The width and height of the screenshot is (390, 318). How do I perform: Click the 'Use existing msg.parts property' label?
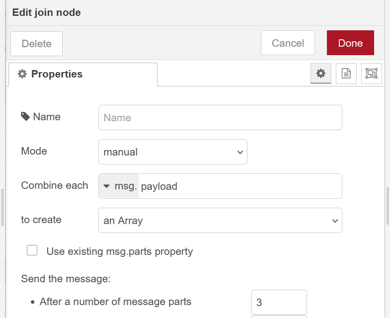click(119, 251)
